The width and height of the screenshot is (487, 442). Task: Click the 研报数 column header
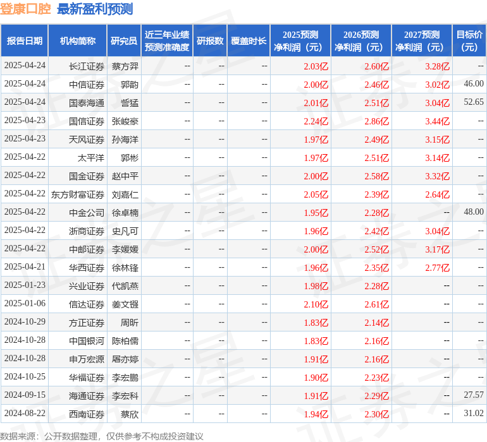210,40
